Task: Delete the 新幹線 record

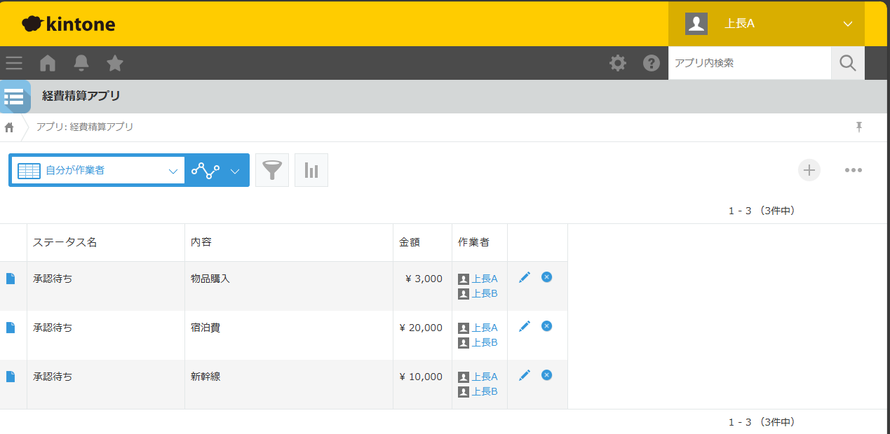Action: pos(547,375)
